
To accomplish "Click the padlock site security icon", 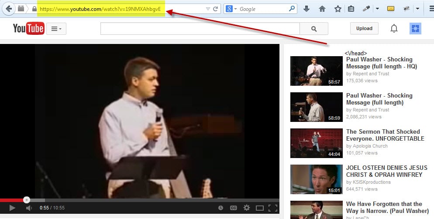I will 34,9.
